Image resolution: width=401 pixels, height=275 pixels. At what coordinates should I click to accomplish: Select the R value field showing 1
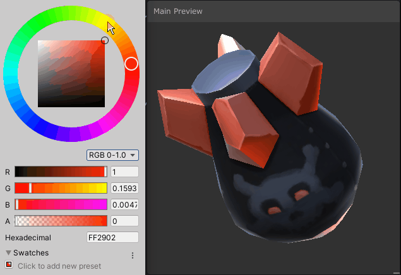pos(124,172)
